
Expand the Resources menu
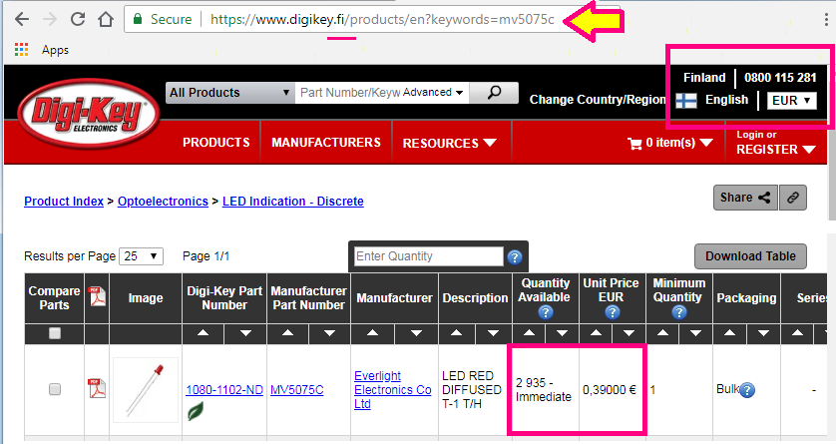click(x=450, y=144)
